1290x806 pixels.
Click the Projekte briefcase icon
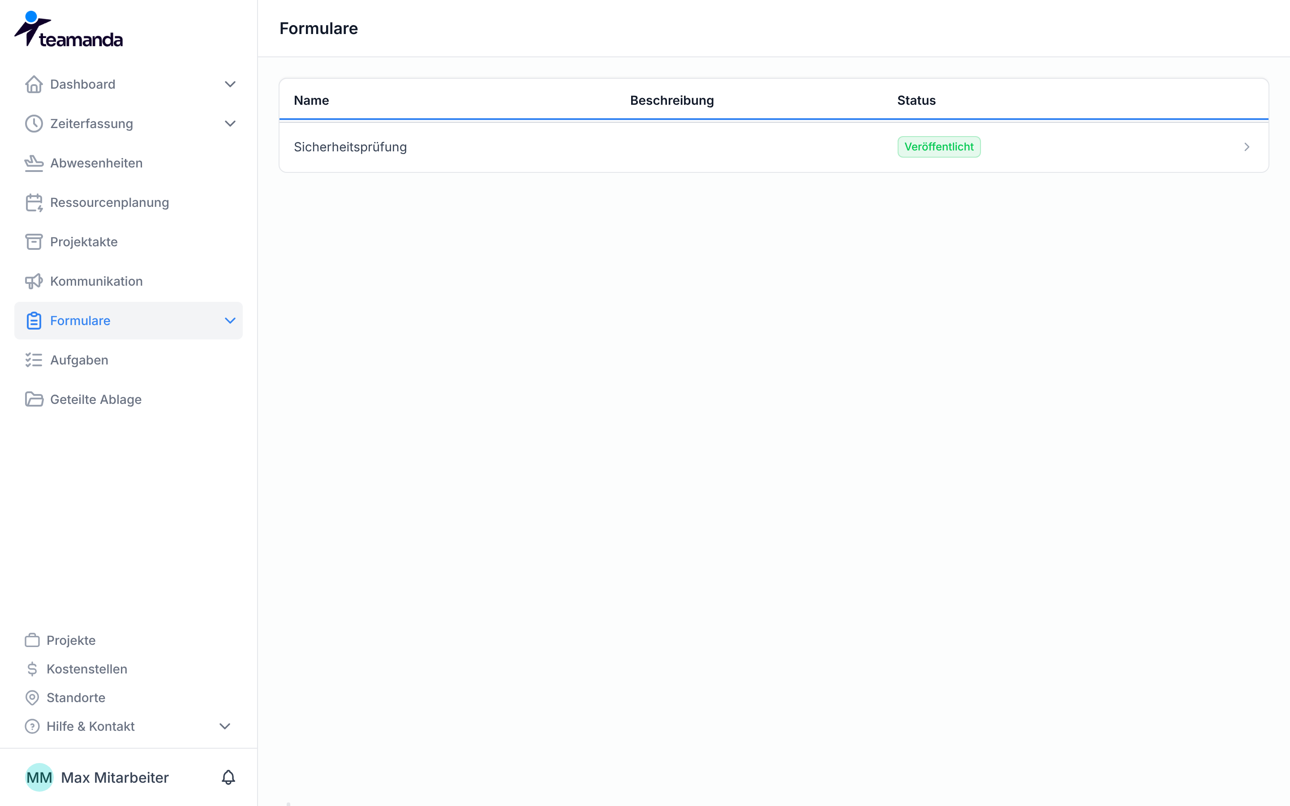[33, 640]
